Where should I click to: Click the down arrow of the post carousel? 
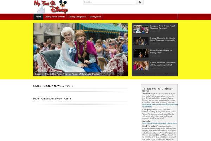pos(166,74)
